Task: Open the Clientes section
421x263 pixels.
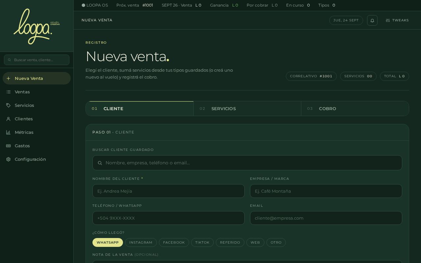Action: (x=37, y=119)
